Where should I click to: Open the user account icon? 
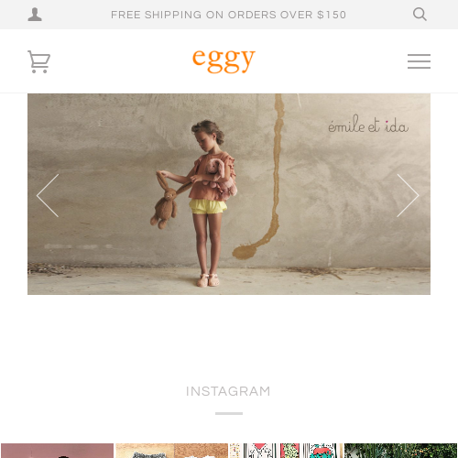(x=35, y=15)
